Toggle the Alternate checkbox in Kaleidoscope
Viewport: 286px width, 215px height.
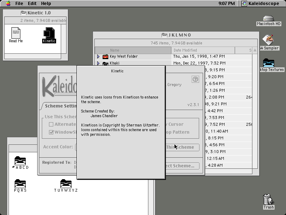coord(51,124)
